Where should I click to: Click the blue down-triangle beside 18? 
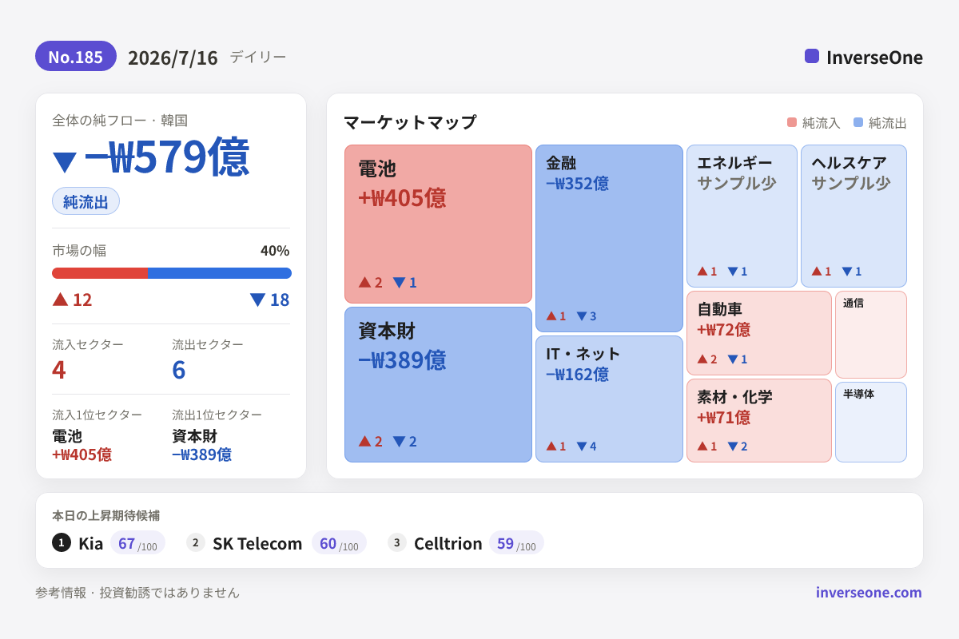[x=257, y=300]
